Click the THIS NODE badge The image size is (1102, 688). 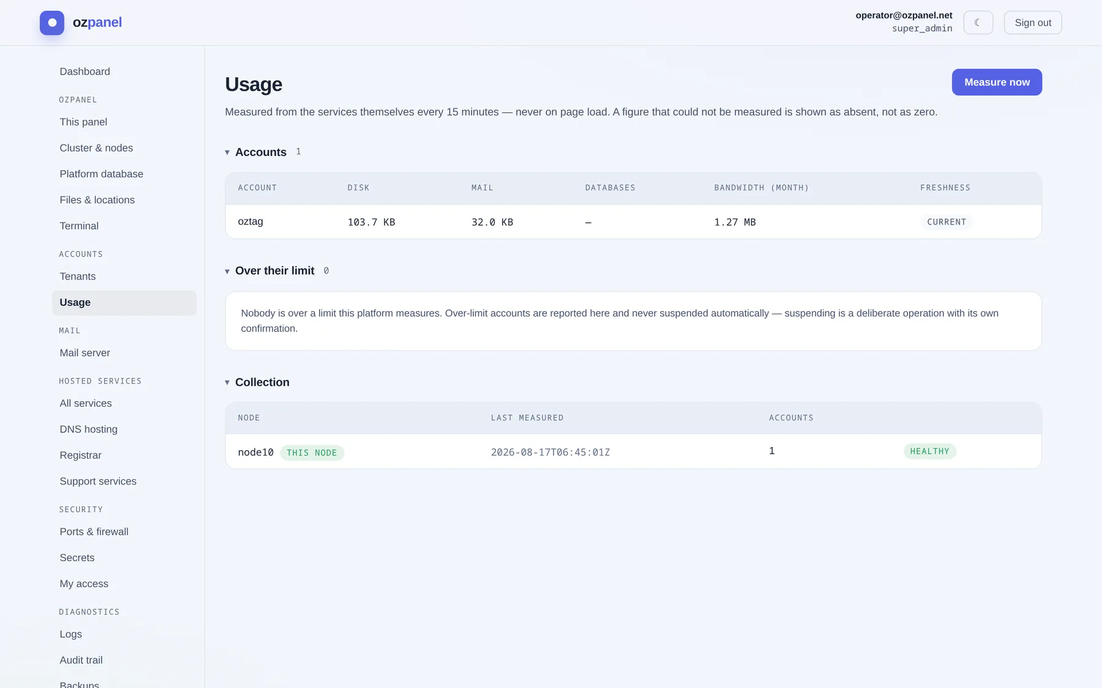312,453
